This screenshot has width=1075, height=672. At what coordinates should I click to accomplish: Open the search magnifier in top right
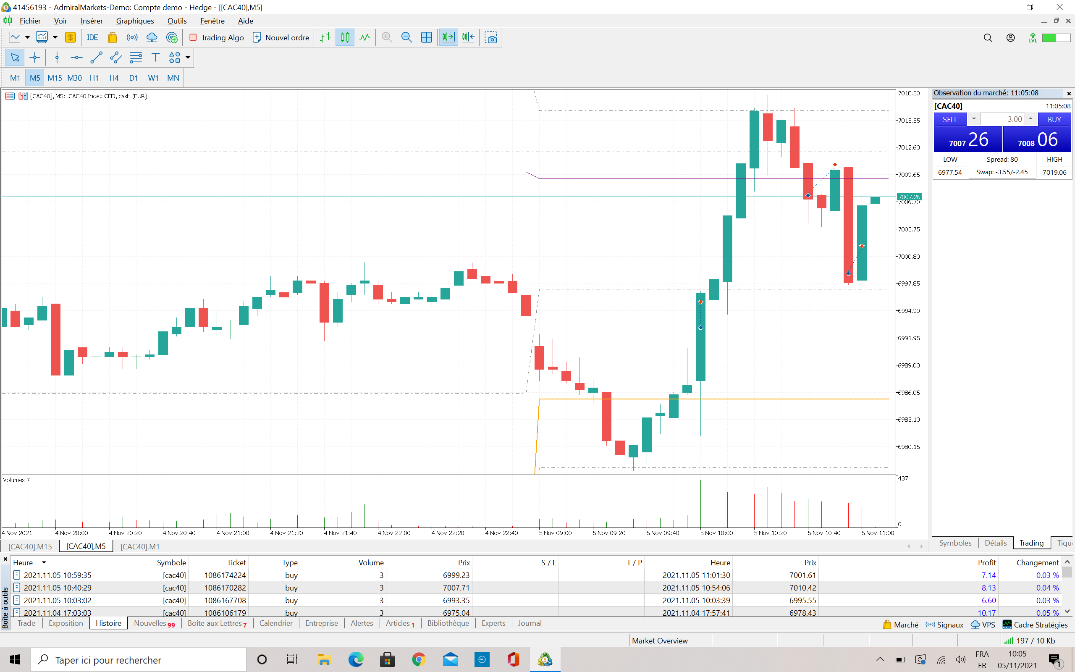tap(988, 38)
